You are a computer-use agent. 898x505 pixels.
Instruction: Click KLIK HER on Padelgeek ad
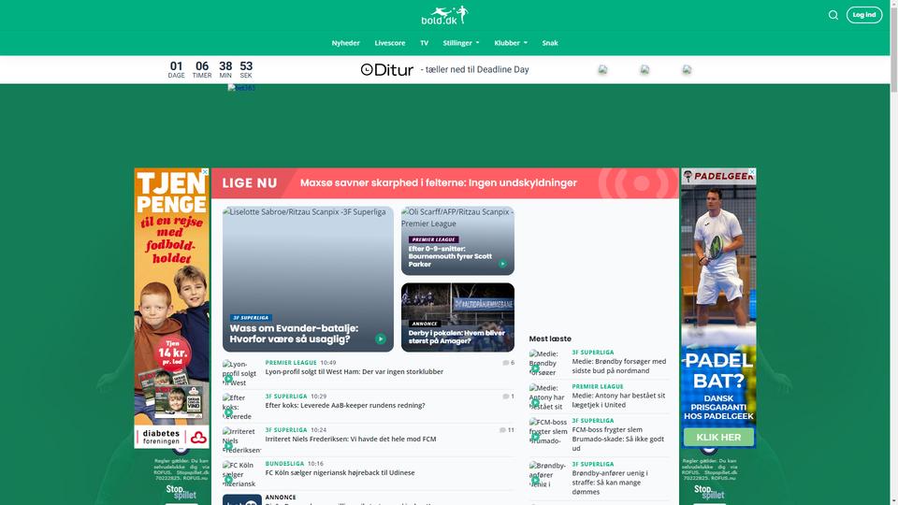[x=718, y=438]
